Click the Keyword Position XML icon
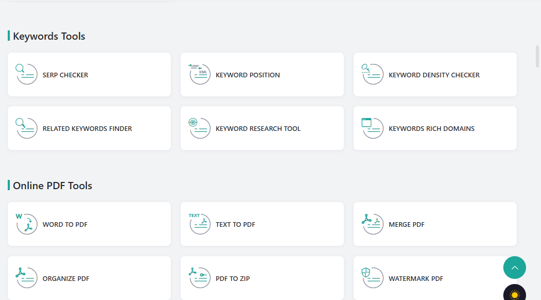The height and width of the screenshot is (300, 541). click(199, 74)
